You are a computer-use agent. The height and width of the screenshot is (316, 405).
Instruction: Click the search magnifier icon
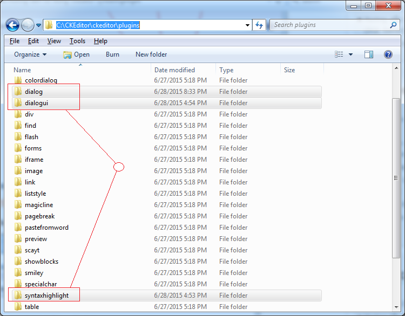[393, 25]
